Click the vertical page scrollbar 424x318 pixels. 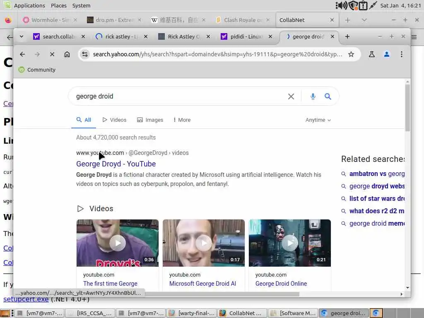[x=407, y=107]
